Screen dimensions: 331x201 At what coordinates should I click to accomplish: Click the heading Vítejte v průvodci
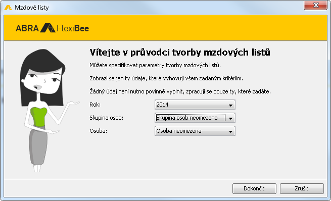tap(180, 53)
